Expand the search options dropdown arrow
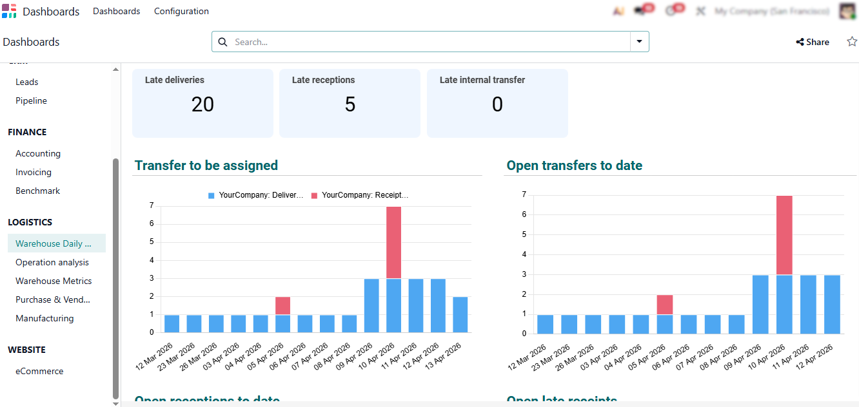This screenshot has height=407, width=859. click(639, 42)
